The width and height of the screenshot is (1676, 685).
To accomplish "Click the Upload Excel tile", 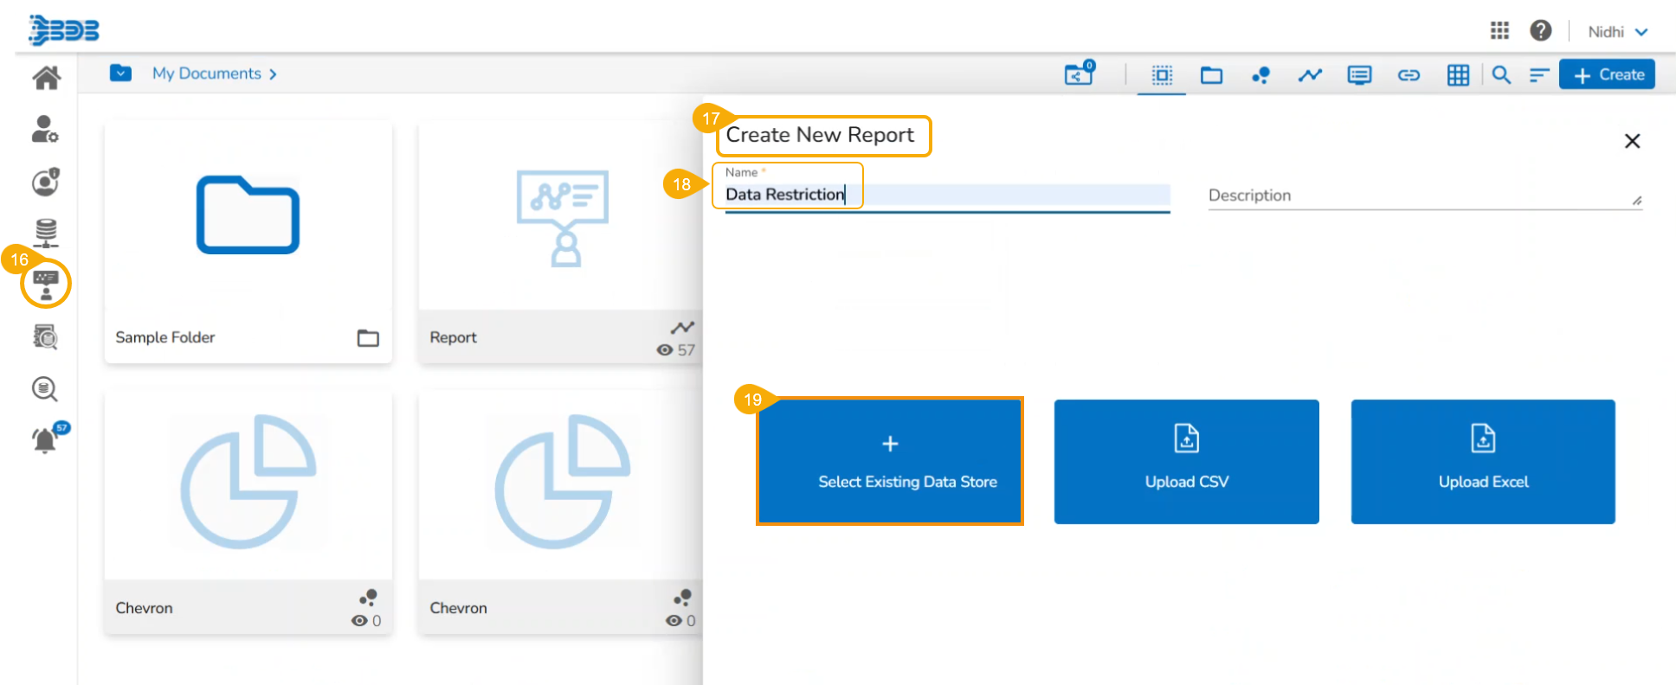I will 1482,461.
